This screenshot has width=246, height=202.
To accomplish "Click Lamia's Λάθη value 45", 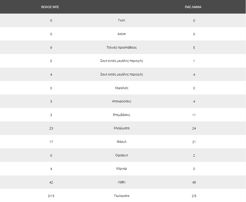I will click(x=194, y=182).
